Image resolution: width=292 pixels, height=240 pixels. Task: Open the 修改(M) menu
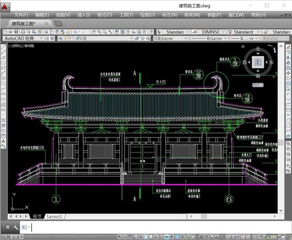[192, 15]
